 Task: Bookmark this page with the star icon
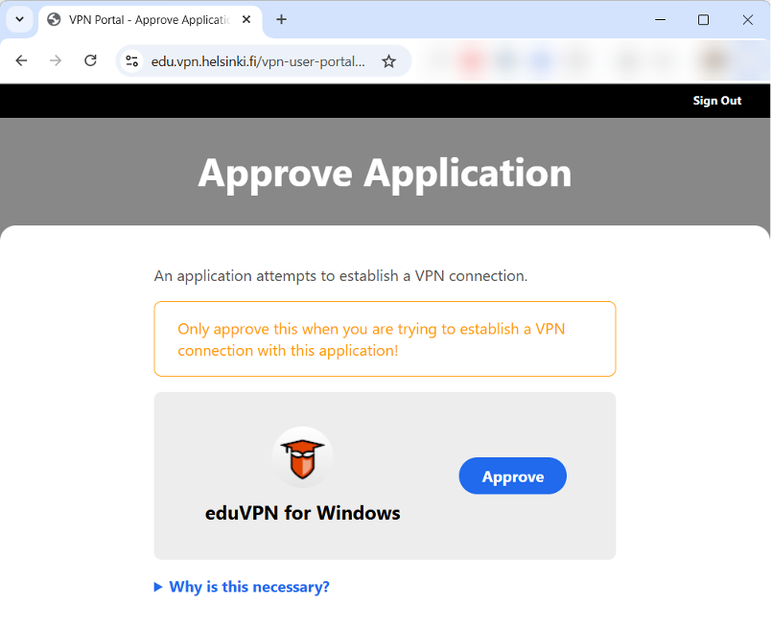[x=389, y=61]
